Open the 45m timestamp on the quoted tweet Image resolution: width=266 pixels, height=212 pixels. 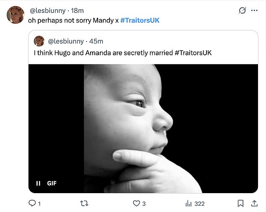pos(96,41)
